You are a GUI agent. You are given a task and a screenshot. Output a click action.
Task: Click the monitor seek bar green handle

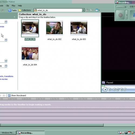pyautogui.click(x=103, y=86)
